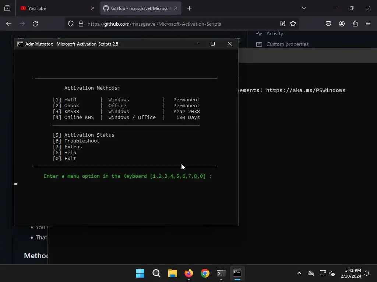
Task: Reload the GitHub page
Action: pos(35,24)
